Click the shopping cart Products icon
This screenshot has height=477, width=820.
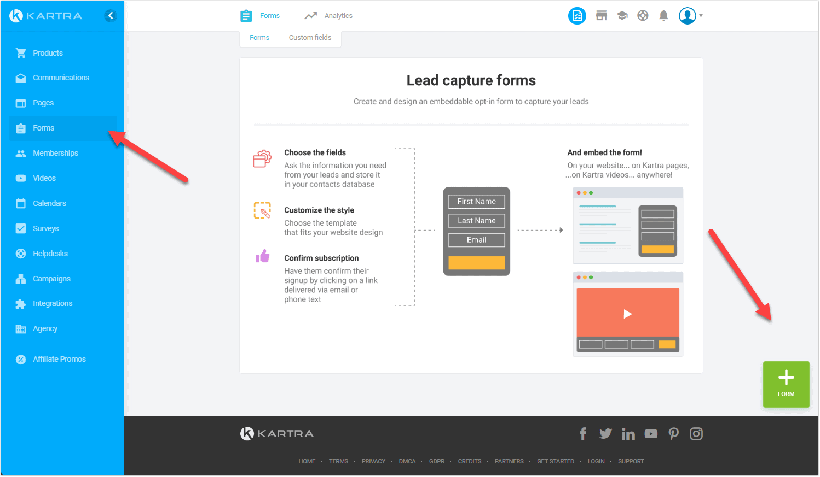(21, 53)
